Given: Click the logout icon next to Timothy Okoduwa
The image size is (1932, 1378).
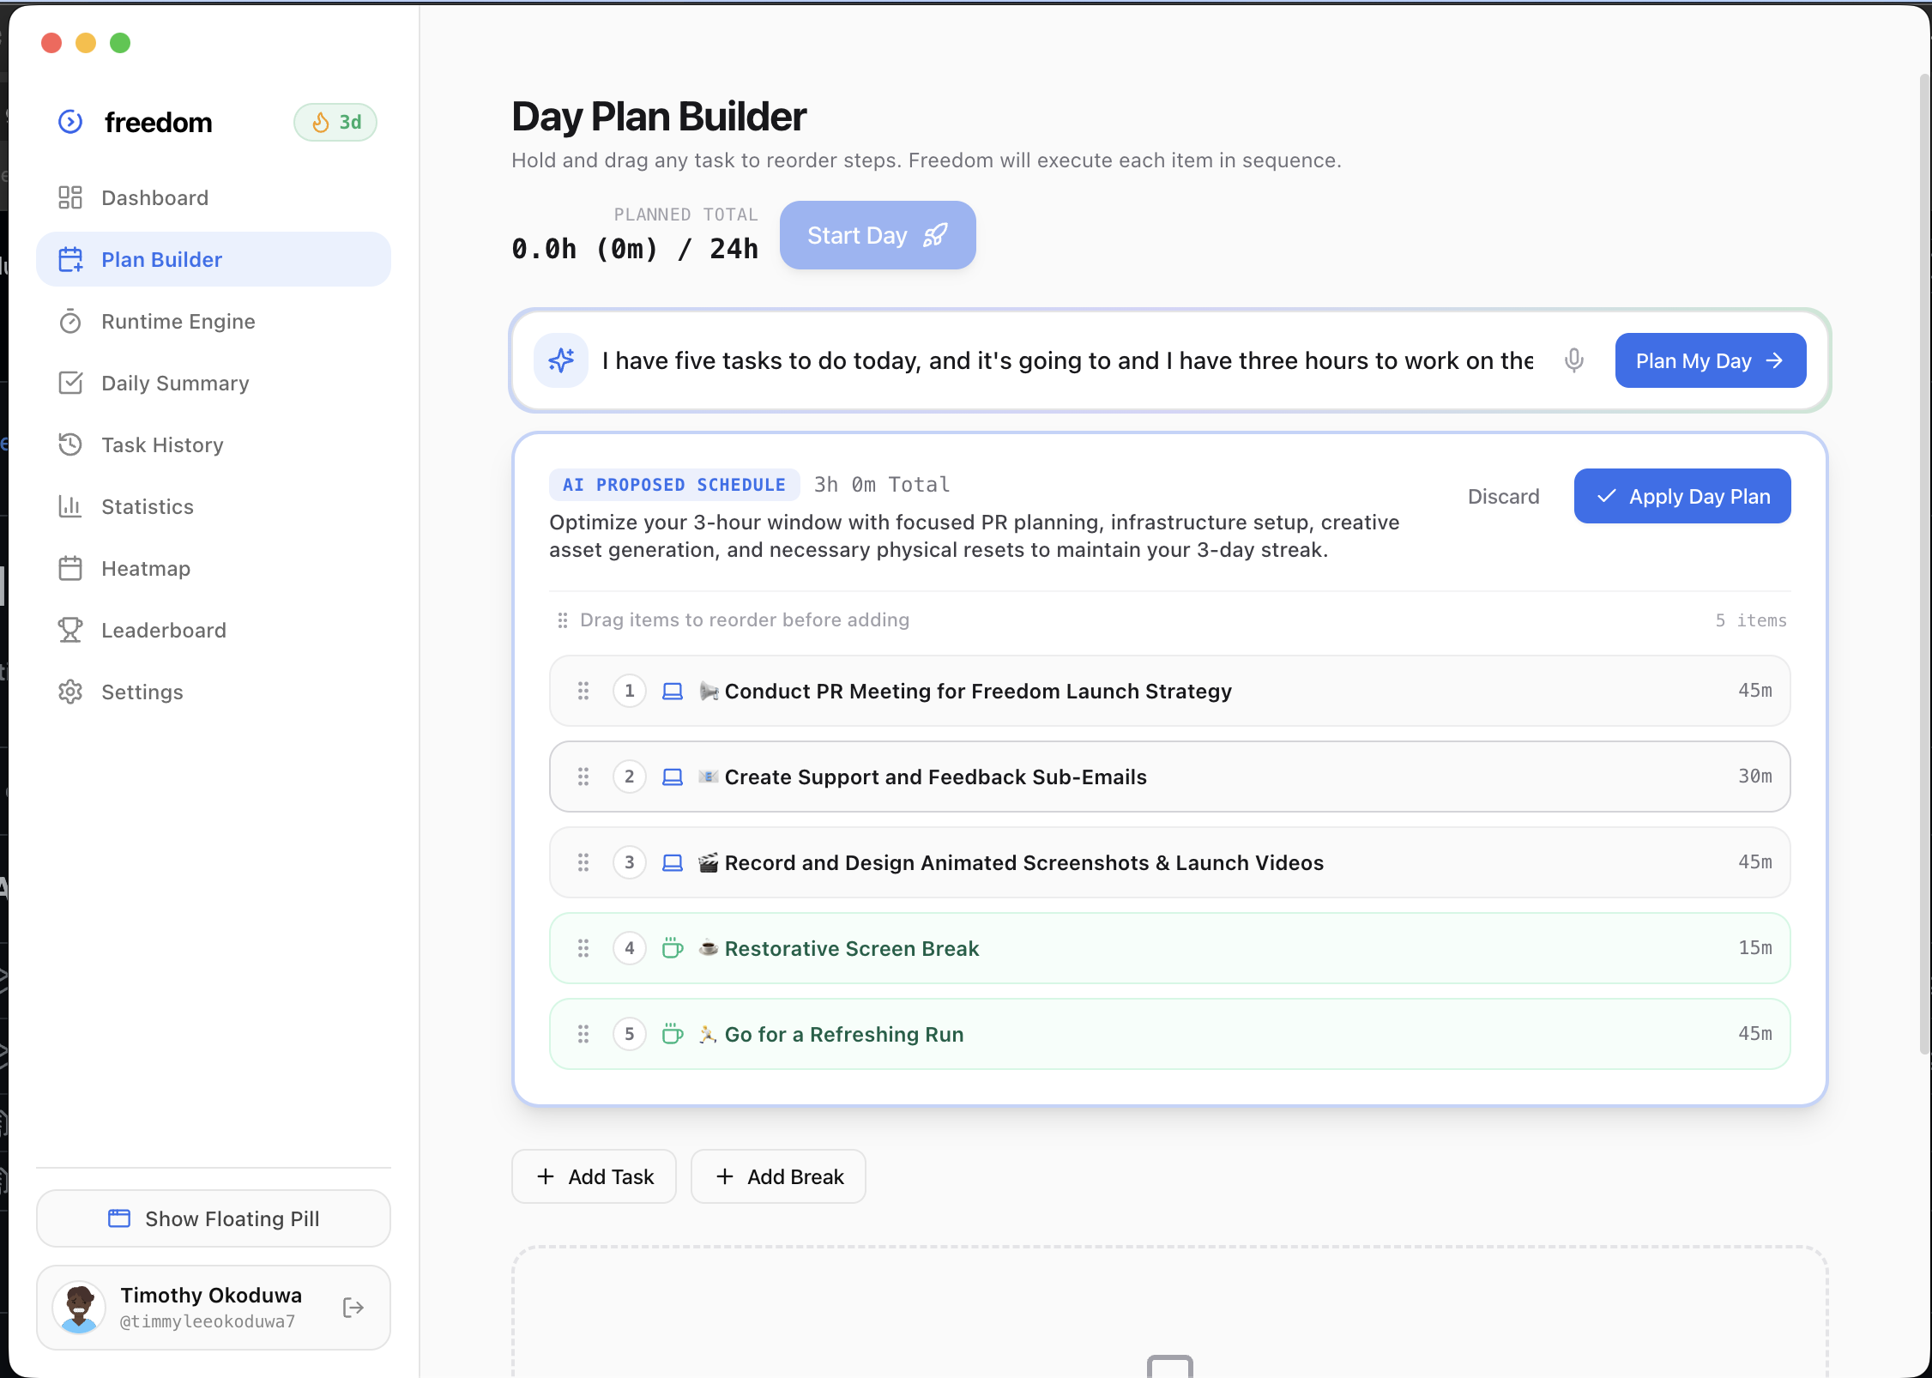Looking at the screenshot, I should pos(353,1308).
